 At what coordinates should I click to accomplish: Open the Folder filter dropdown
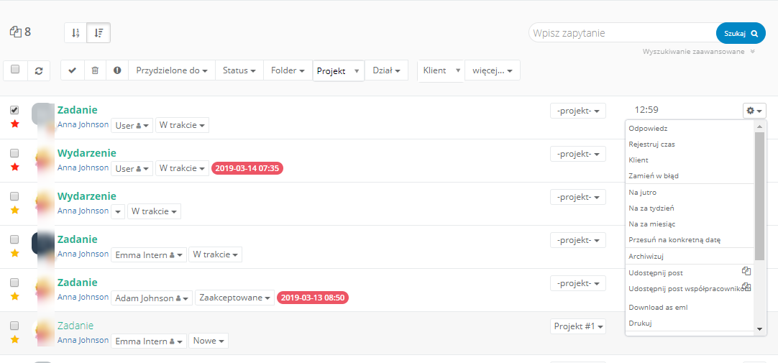pos(288,70)
